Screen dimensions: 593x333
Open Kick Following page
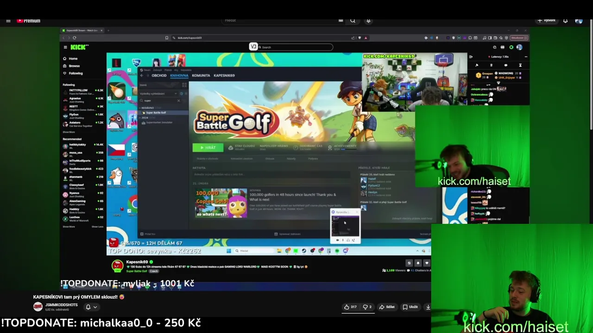73,73
